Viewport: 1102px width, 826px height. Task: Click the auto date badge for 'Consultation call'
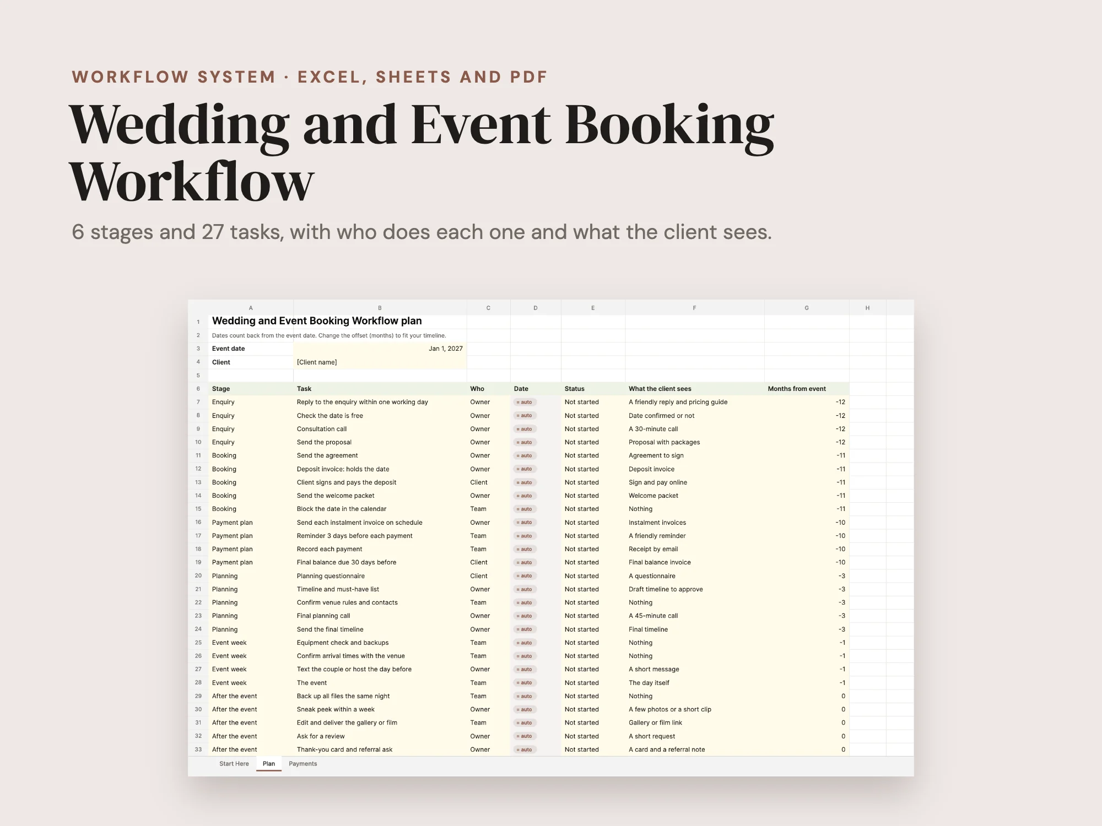tap(525, 429)
